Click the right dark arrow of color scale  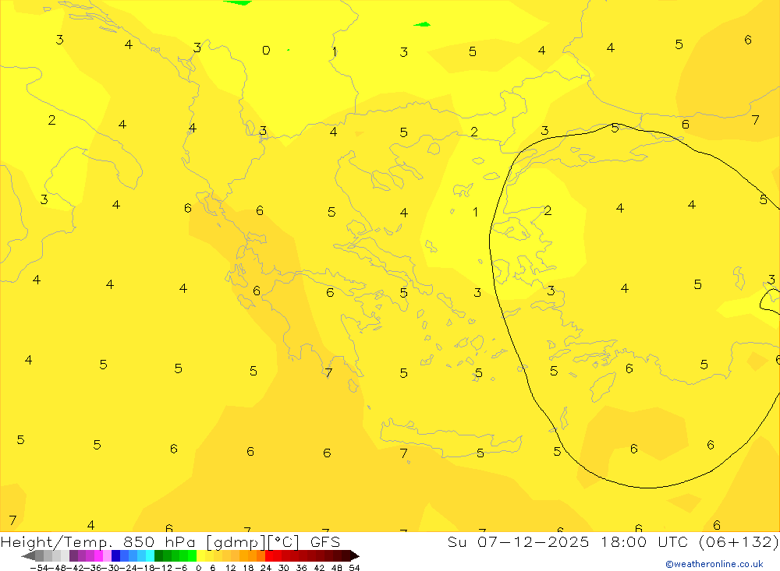[355, 555]
